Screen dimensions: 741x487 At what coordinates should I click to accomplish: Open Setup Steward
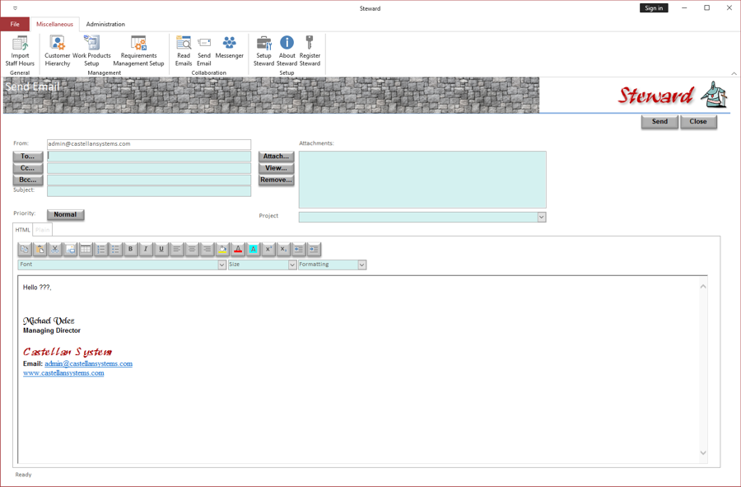(x=263, y=51)
